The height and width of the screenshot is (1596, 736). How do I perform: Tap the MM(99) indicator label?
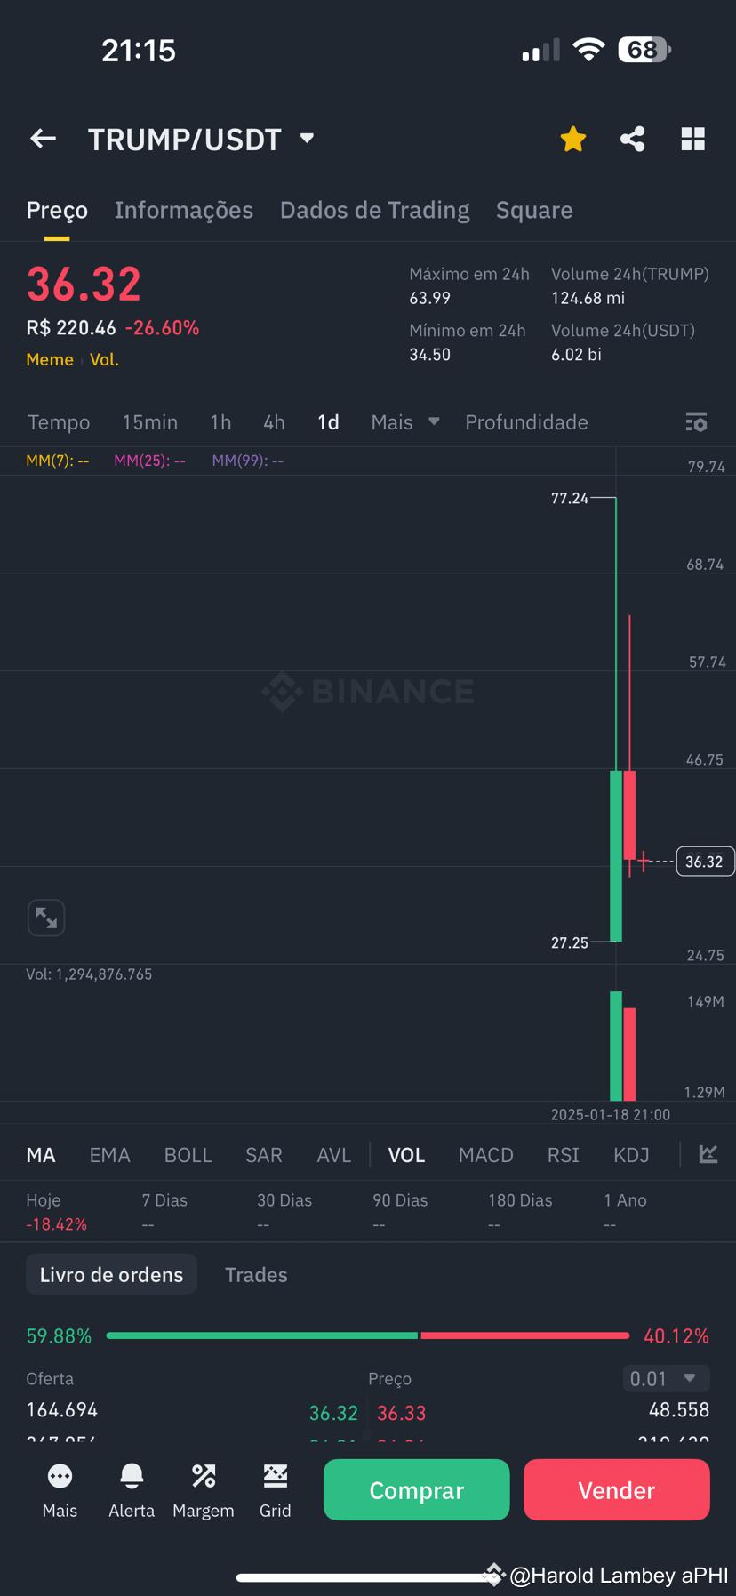point(248,461)
